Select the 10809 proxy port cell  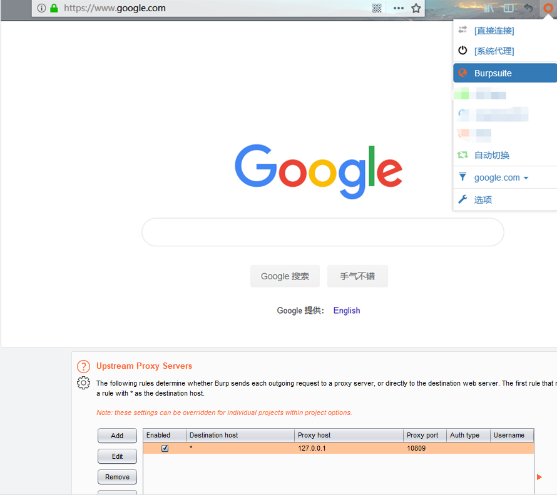click(425, 448)
